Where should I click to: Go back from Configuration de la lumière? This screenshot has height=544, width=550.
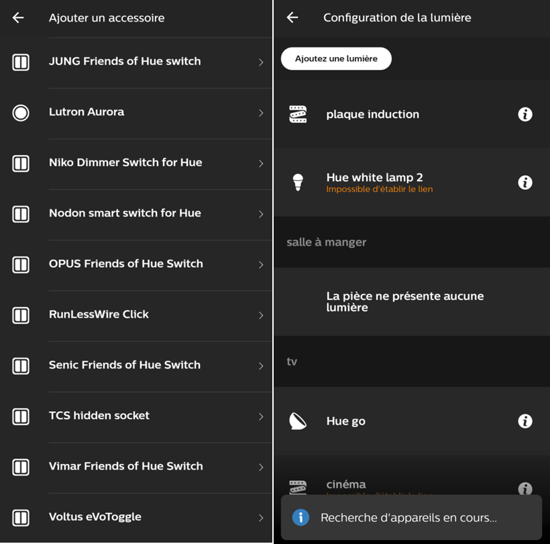292,17
